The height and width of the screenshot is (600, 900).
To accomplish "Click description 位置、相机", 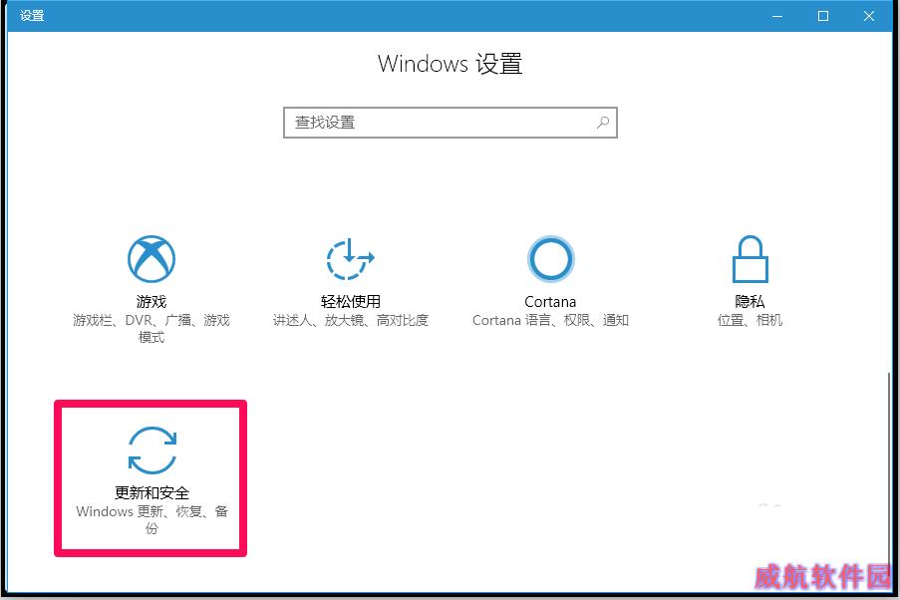I will tap(750, 320).
